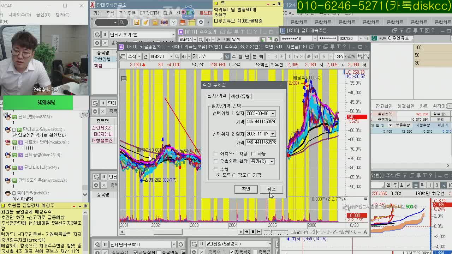Screen dimensions: 452x254
Task: Click the floppy disk save icon
Action: (137, 22)
